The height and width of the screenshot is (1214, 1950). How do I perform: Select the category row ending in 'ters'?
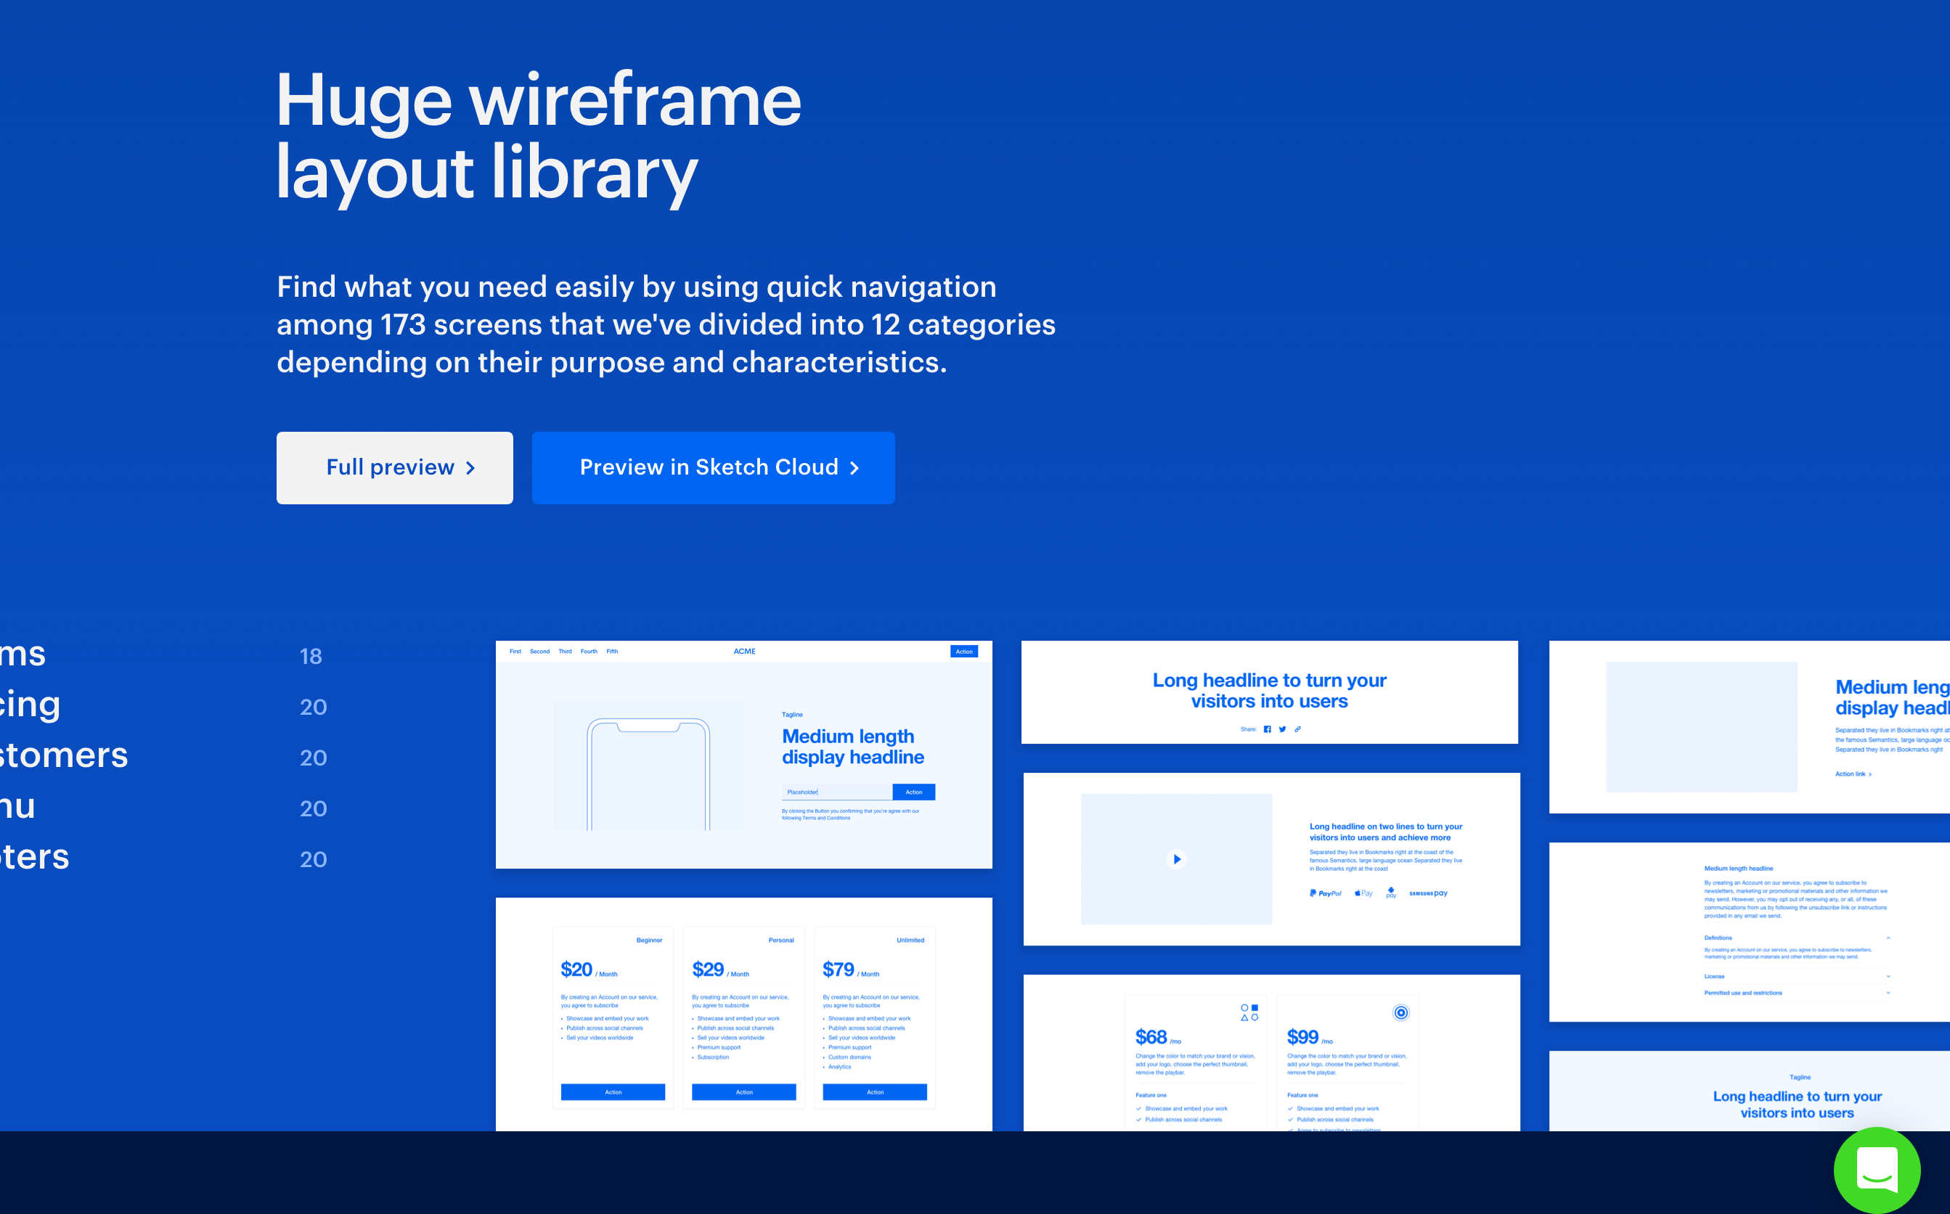[165, 858]
